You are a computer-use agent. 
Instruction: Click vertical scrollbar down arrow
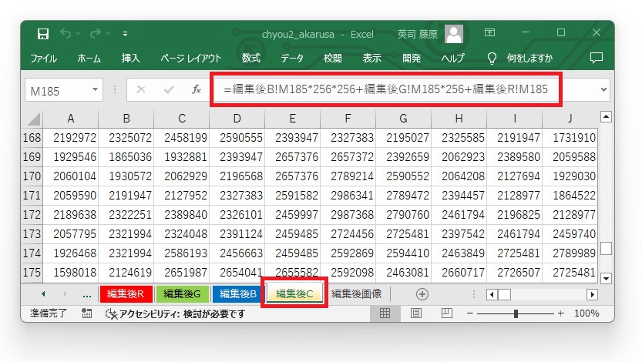[x=606, y=279]
